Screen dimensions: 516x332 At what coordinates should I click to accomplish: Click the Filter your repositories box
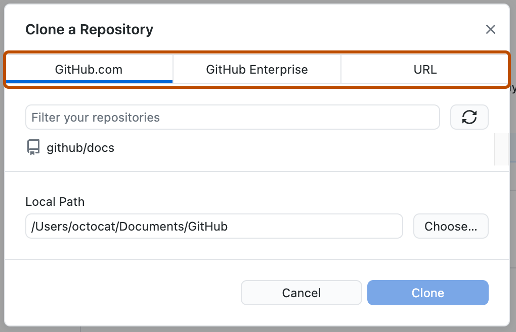coord(233,117)
